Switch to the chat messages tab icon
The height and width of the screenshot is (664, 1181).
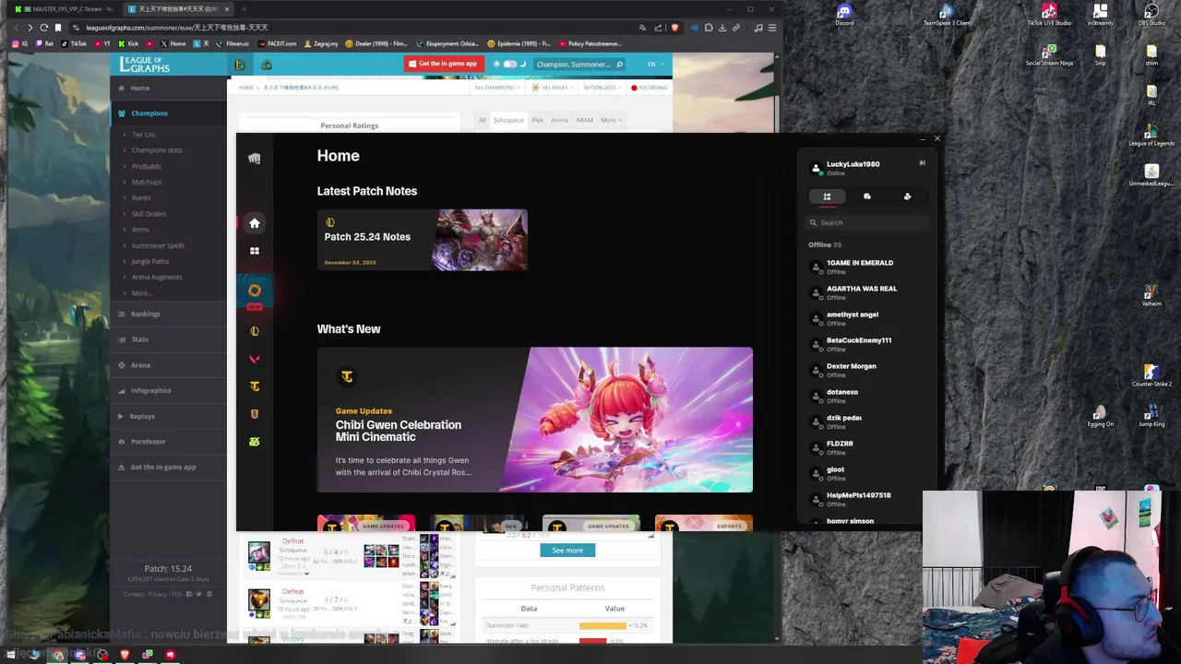867,196
